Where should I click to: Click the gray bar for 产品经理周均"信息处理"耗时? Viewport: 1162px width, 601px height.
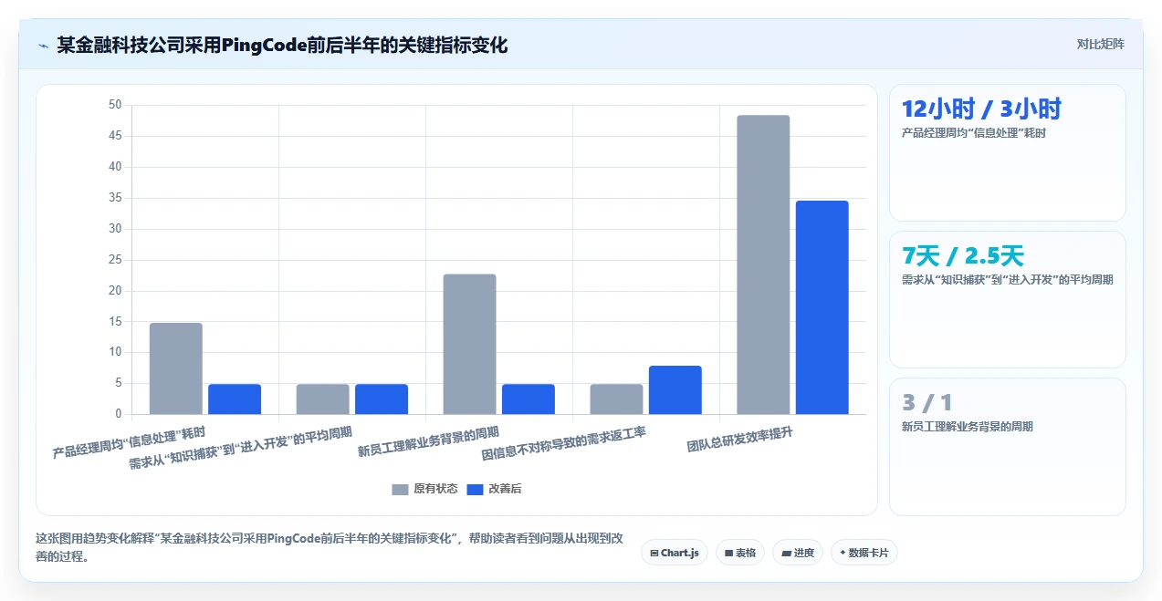(176, 368)
